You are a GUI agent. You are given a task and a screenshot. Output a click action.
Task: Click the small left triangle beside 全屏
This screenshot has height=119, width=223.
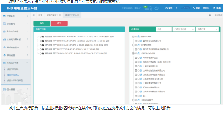176,8
